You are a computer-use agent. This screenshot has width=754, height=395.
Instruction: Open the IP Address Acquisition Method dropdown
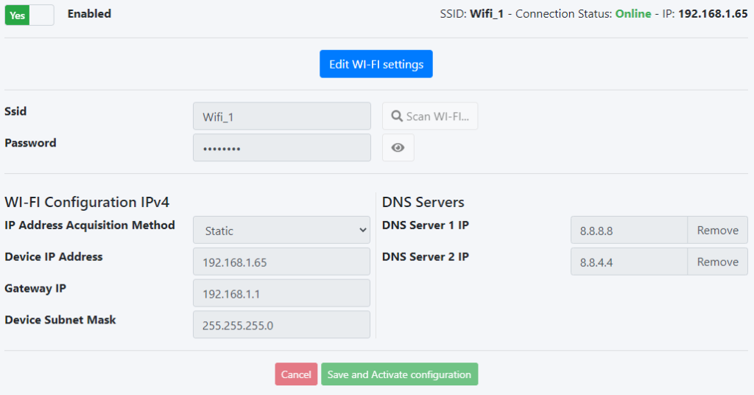coord(281,230)
